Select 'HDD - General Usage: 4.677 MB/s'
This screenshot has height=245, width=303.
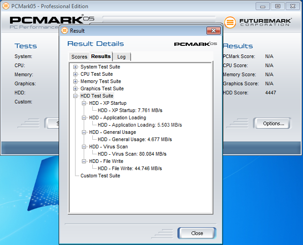[x=135, y=140]
